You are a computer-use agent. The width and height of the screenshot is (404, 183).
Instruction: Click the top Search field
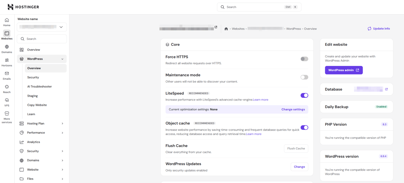[x=259, y=7]
